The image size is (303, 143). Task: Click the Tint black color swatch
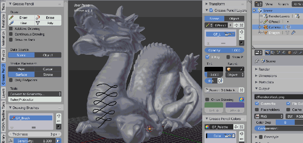click(214, 69)
